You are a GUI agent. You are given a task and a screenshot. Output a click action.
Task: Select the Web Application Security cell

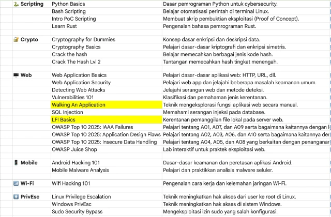[x=107, y=83]
